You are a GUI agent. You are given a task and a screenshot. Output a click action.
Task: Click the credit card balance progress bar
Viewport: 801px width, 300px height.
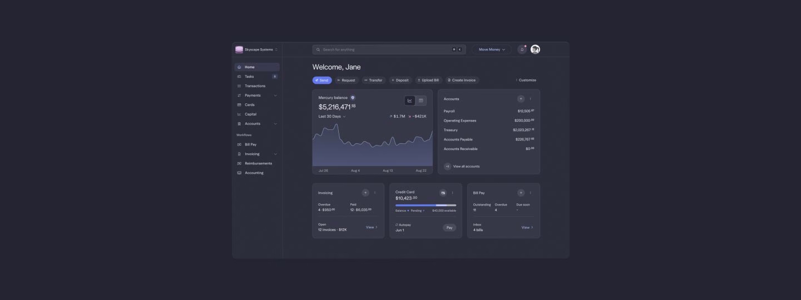click(426, 205)
